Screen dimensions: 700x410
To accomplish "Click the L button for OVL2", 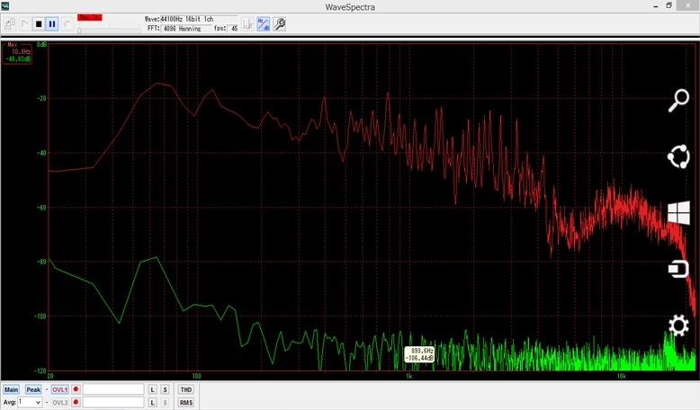I will click(x=152, y=403).
